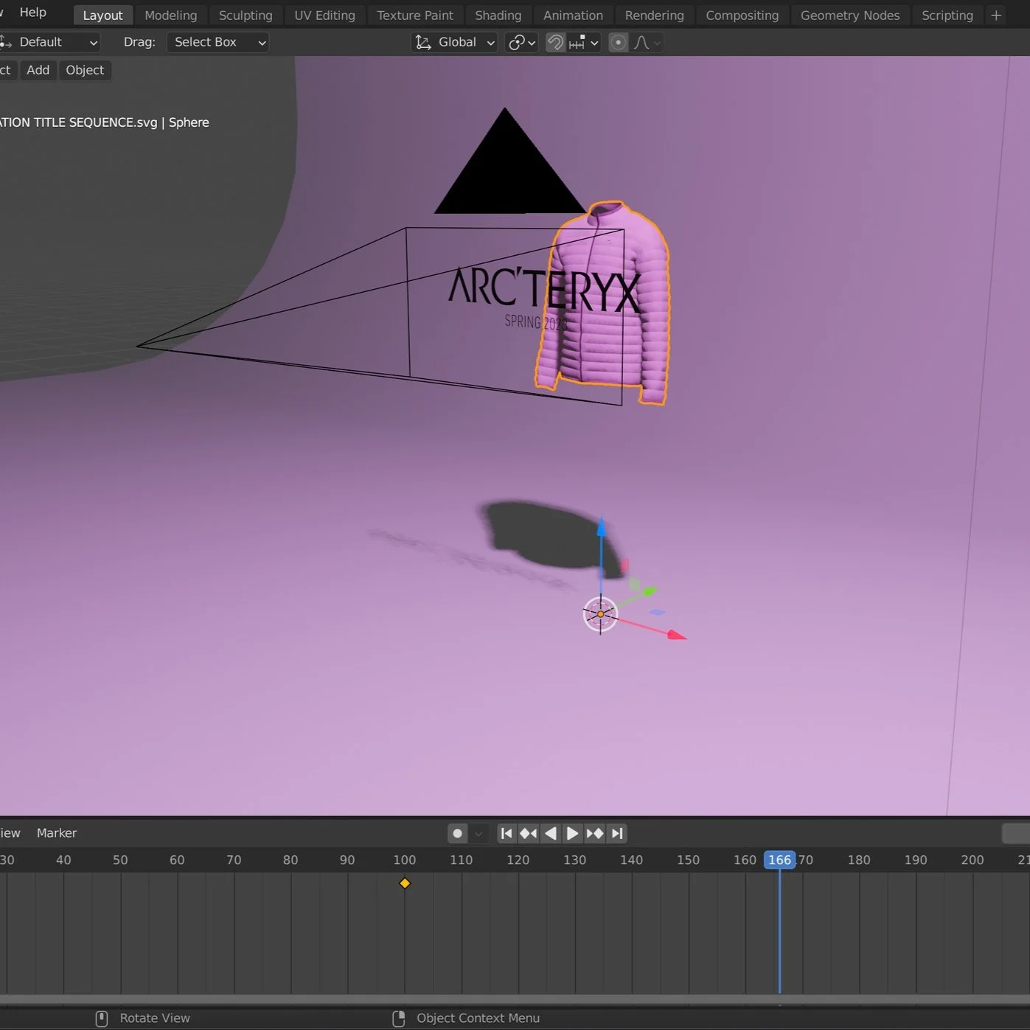Viewport: 1030px width, 1030px height.
Task: Open the Object menu in viewport header
Action: [x=85, y=70]
